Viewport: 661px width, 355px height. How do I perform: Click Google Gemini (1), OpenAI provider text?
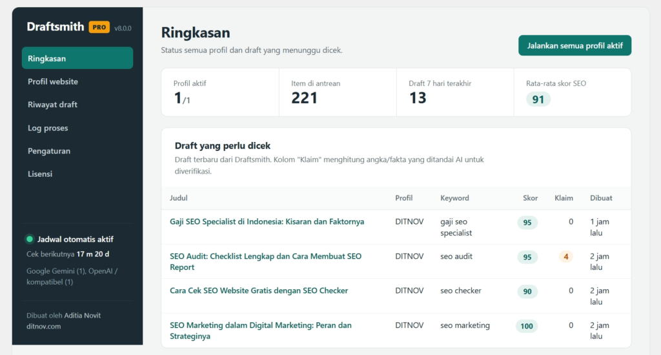72,276
